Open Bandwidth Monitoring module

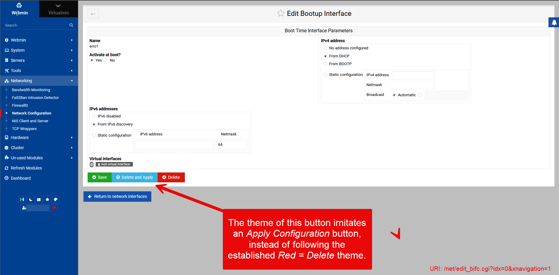31,90
